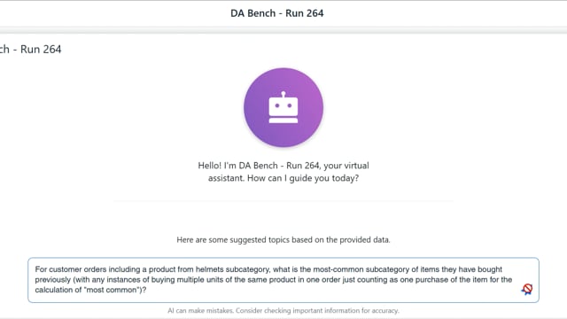567x319 pixels.
Task: Click the word 'previously' in the typed question
Action: pyautogui.click(x=53, y=280)
